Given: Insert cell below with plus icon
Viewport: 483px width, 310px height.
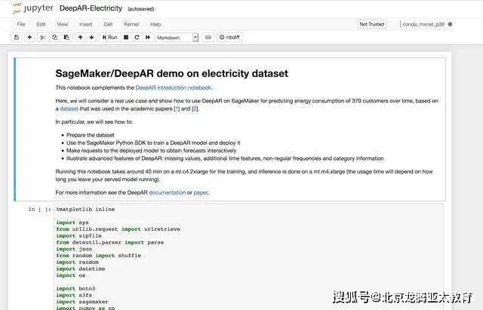Looking at the screenshot, I should point(29,37).
